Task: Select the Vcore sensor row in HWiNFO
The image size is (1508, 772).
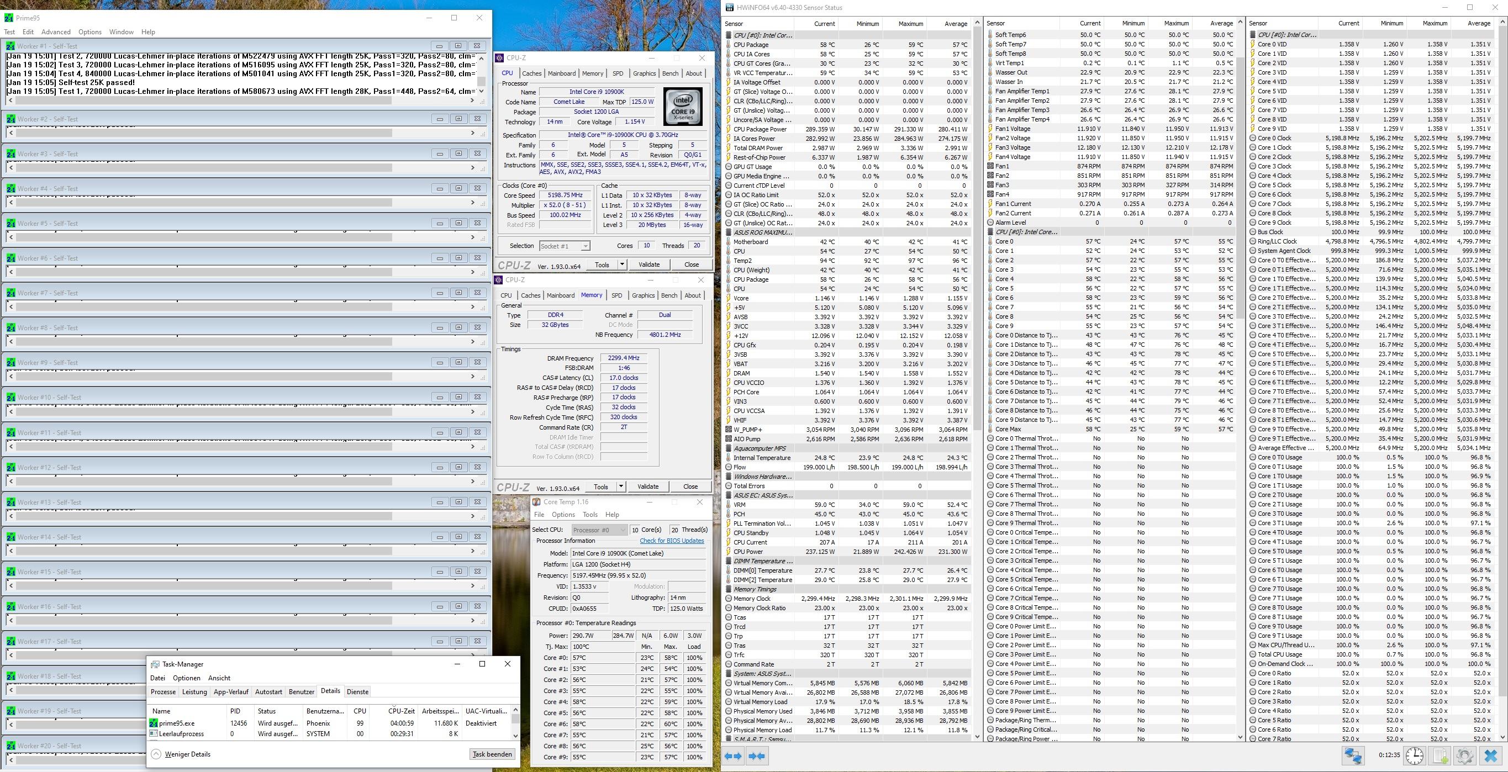Action: 848,298
